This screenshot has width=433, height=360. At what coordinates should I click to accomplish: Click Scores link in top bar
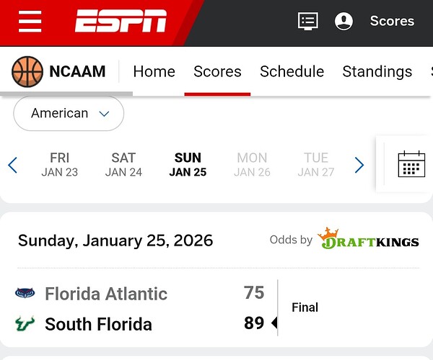[392, 21]
